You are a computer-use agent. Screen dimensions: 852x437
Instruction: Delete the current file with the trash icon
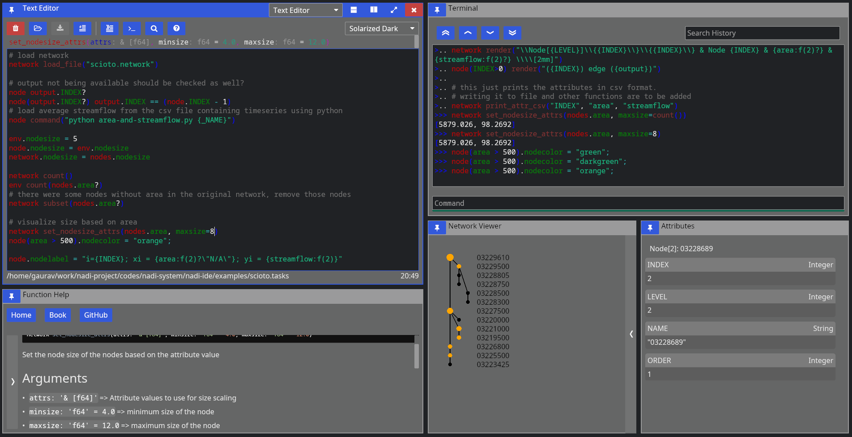16,28
